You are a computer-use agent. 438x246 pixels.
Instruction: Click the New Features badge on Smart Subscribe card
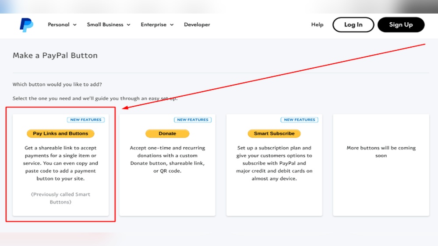click(x=300, y=120)
